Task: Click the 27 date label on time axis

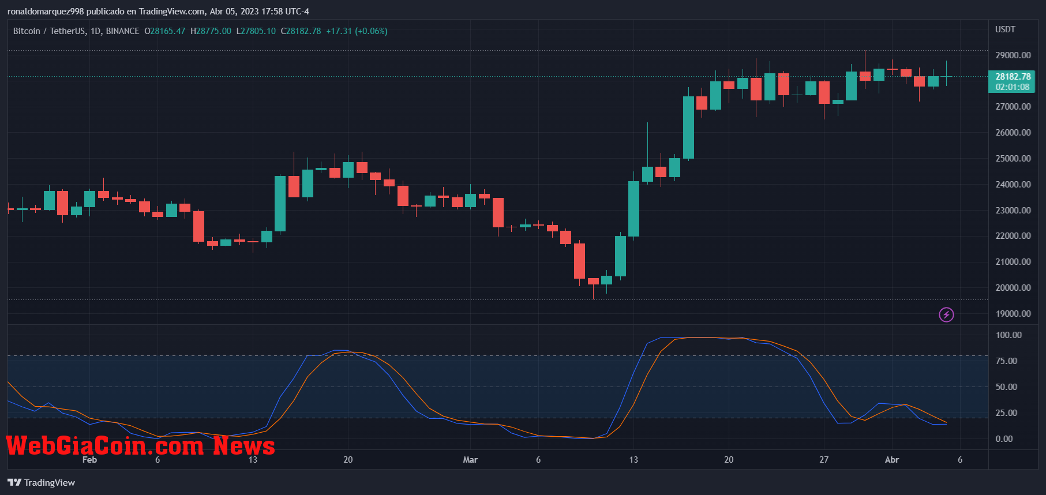Action: click(x=824, y=460)
